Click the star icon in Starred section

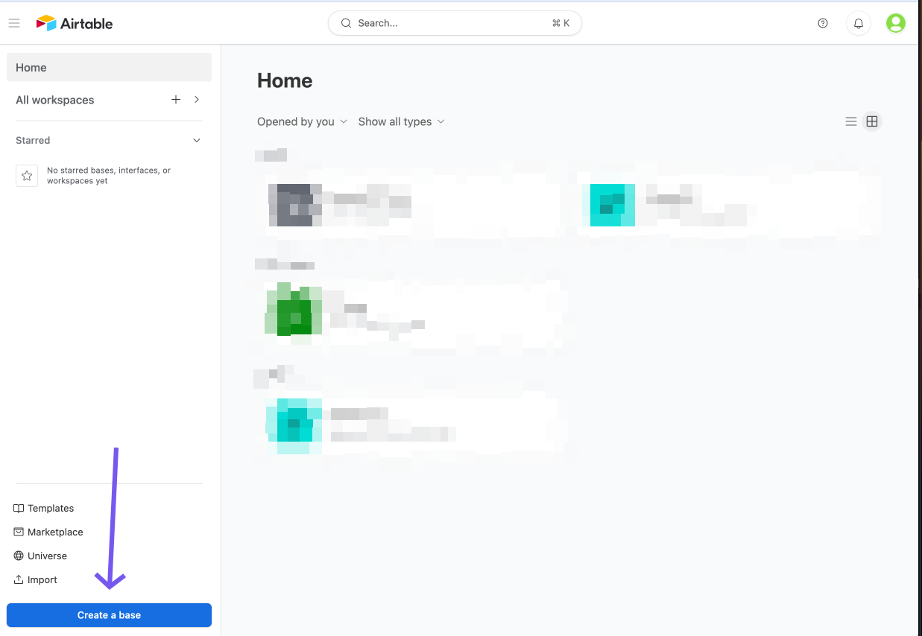[x=27, y=176]
